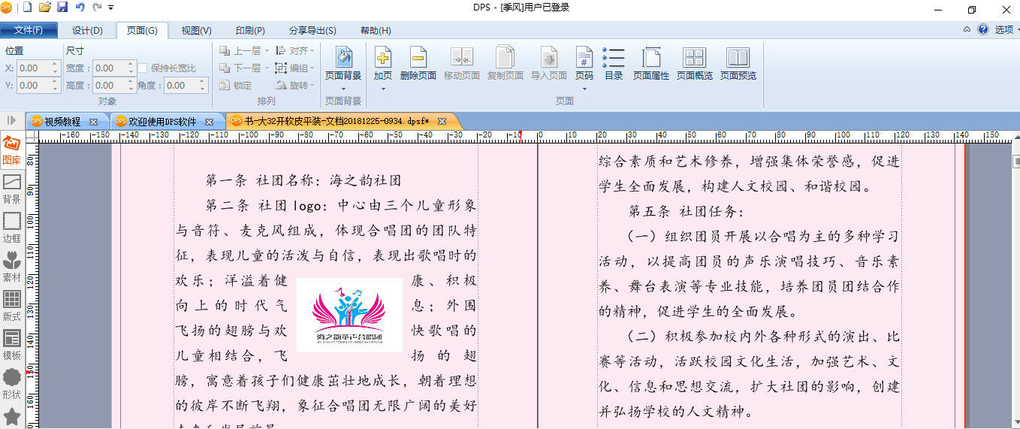Switch to the 视频教程 document tab

point(62,121)
